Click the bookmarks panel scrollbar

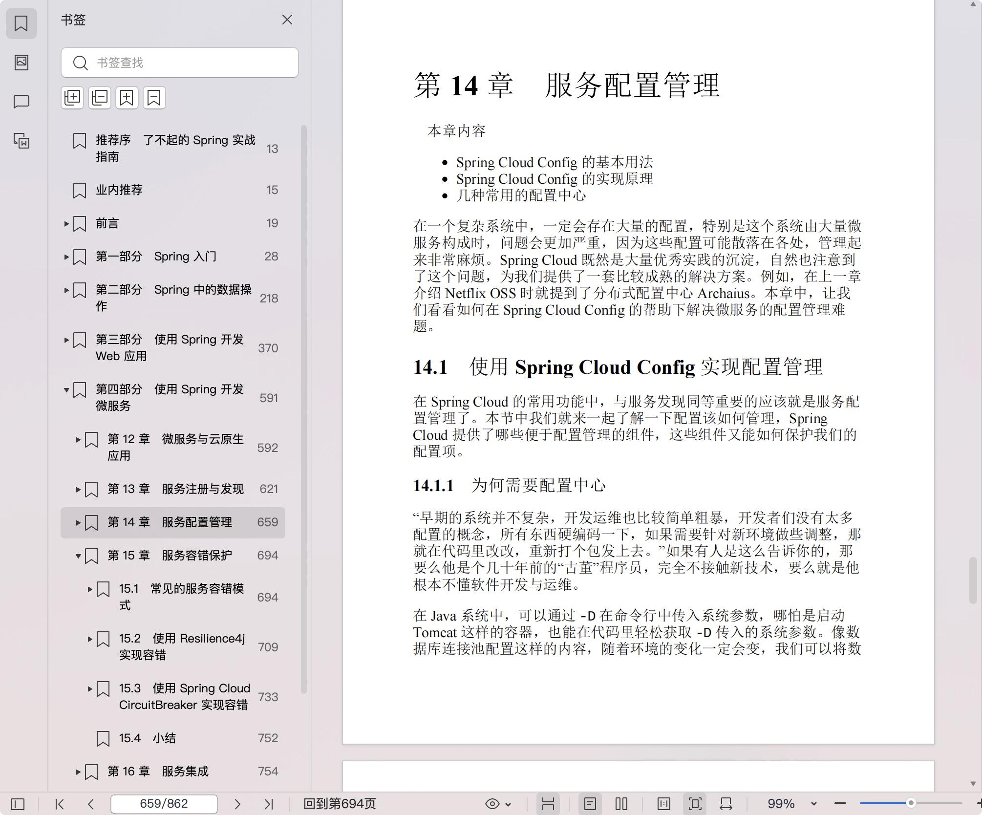pyautogui.click(x=303, y=409)
